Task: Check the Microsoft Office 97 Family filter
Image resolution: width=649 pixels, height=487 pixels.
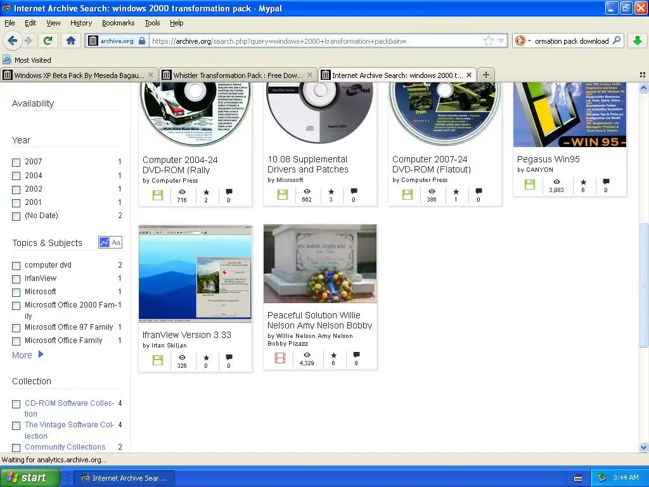Action: [16, 328]
